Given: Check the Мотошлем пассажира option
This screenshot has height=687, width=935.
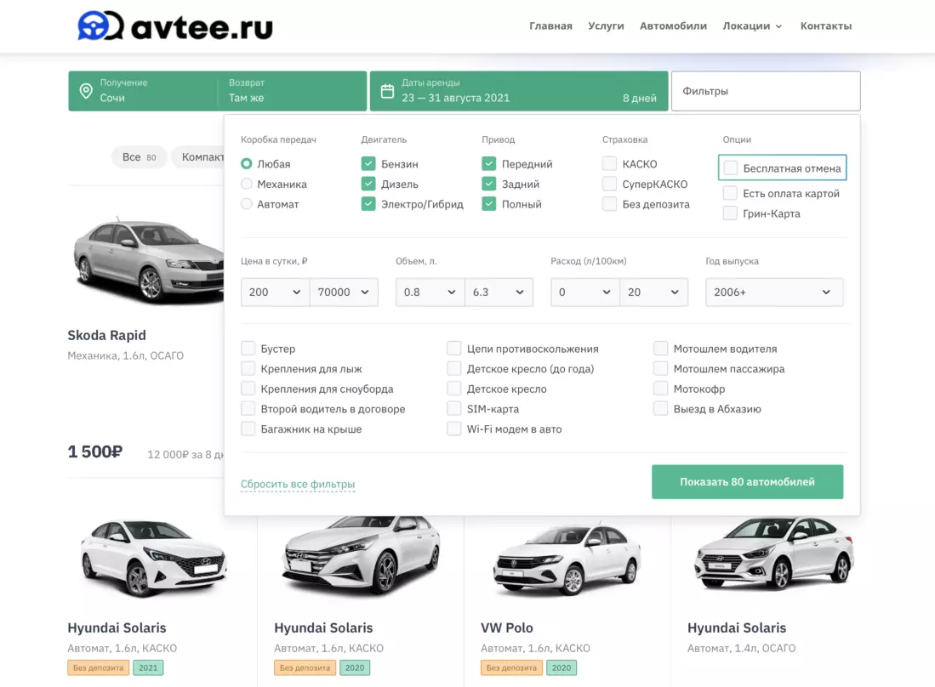Looking at the screenshot, I should (661, 369).
